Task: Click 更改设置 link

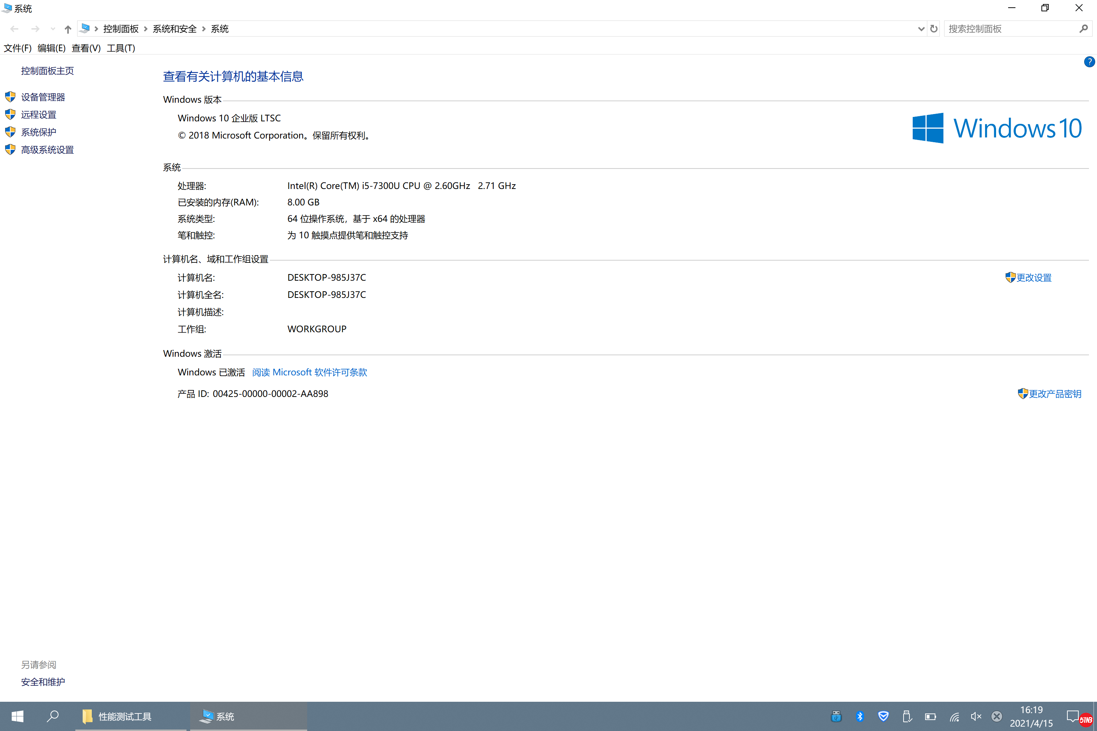Action: click(x=1034, y=278)
